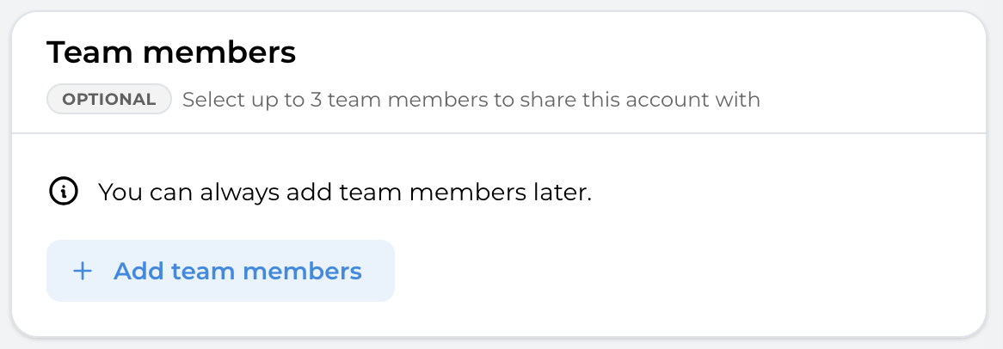The width and height of the screenshot is (1003, 349).
Task: Click the '+' symbol left of Add team members
Action: [x=83, y=272]
